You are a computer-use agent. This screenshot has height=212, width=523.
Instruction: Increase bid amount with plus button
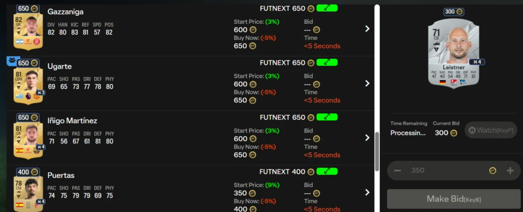point(510,171)
